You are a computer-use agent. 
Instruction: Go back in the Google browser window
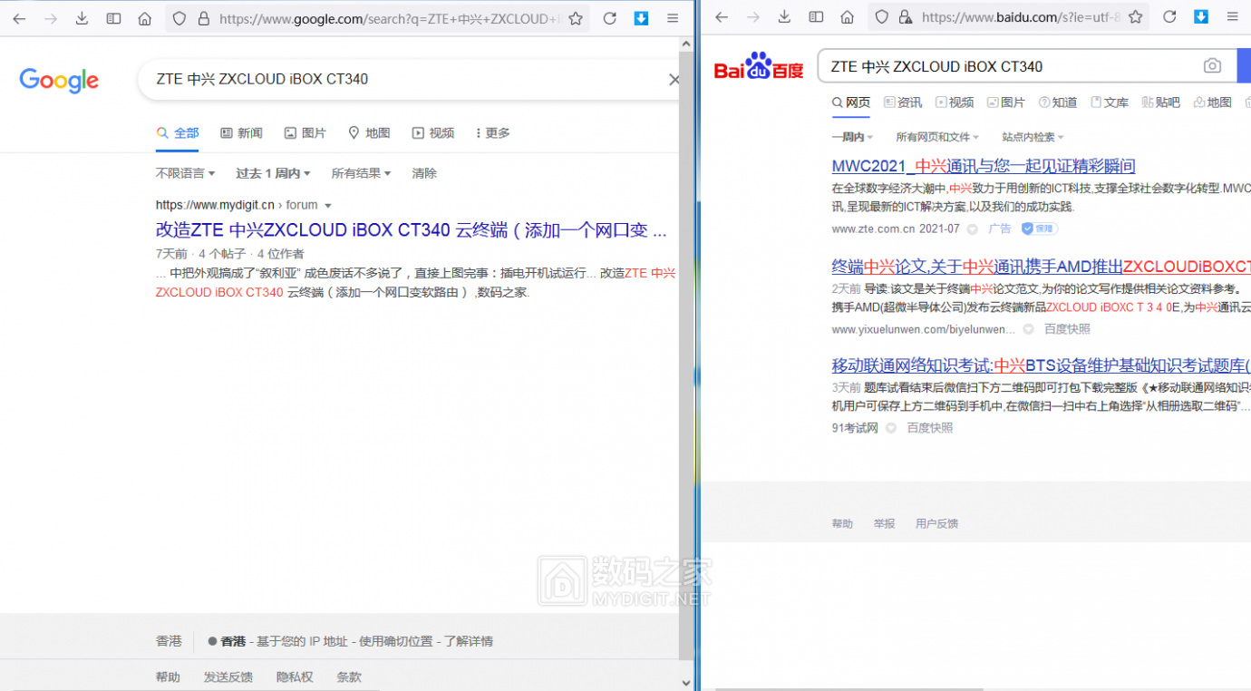pos(19,18)
